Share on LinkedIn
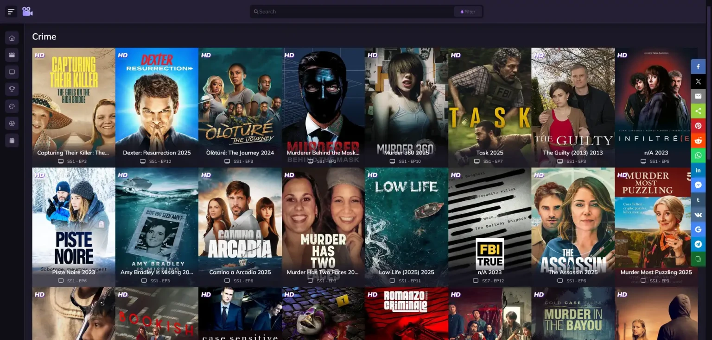This screenshot has height=340, width=712. 698,170
